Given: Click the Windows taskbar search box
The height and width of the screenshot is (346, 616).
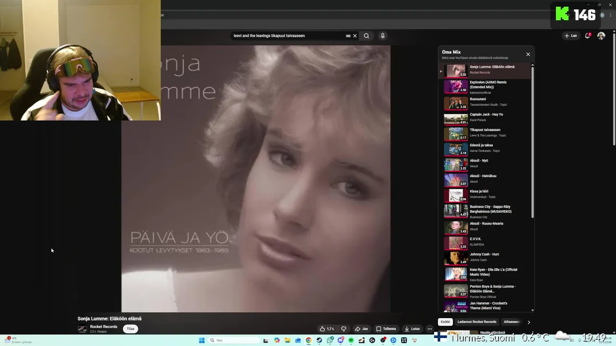Looking at the screenshot, I should click(x=234, y=340).
